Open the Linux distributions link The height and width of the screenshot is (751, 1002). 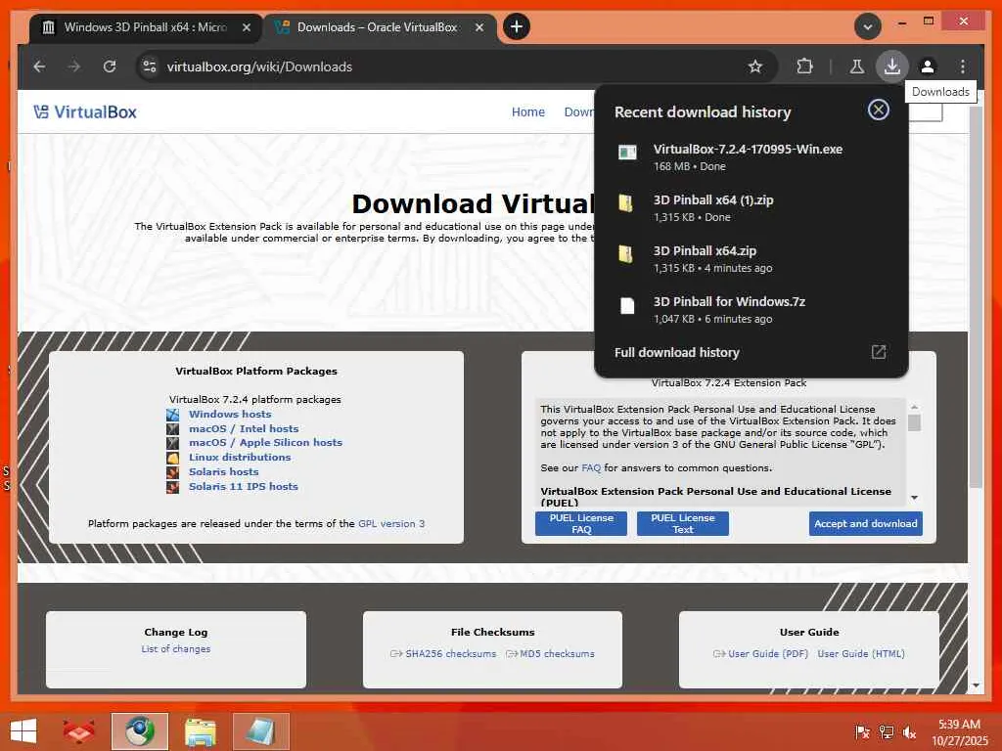click(x=240, y=458)
